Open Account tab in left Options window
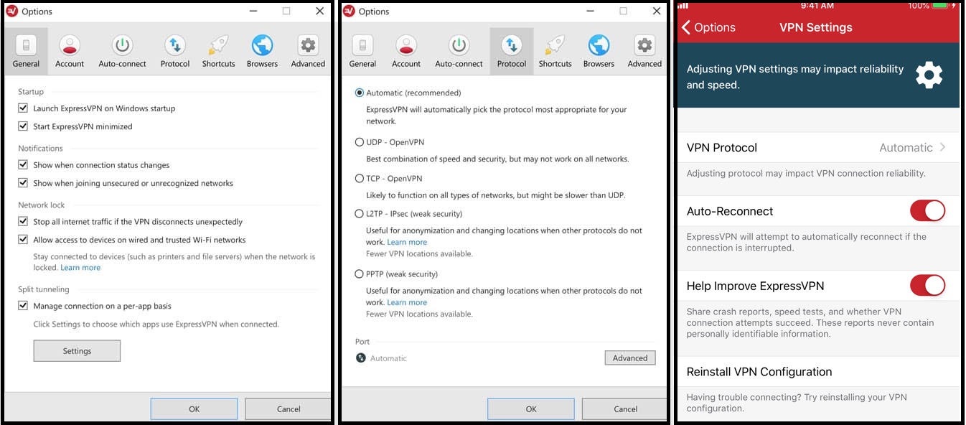Screen dimensions: 966x425 (70, 51)
